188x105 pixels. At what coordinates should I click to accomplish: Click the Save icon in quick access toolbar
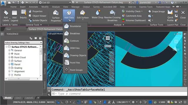click(18, 2)
